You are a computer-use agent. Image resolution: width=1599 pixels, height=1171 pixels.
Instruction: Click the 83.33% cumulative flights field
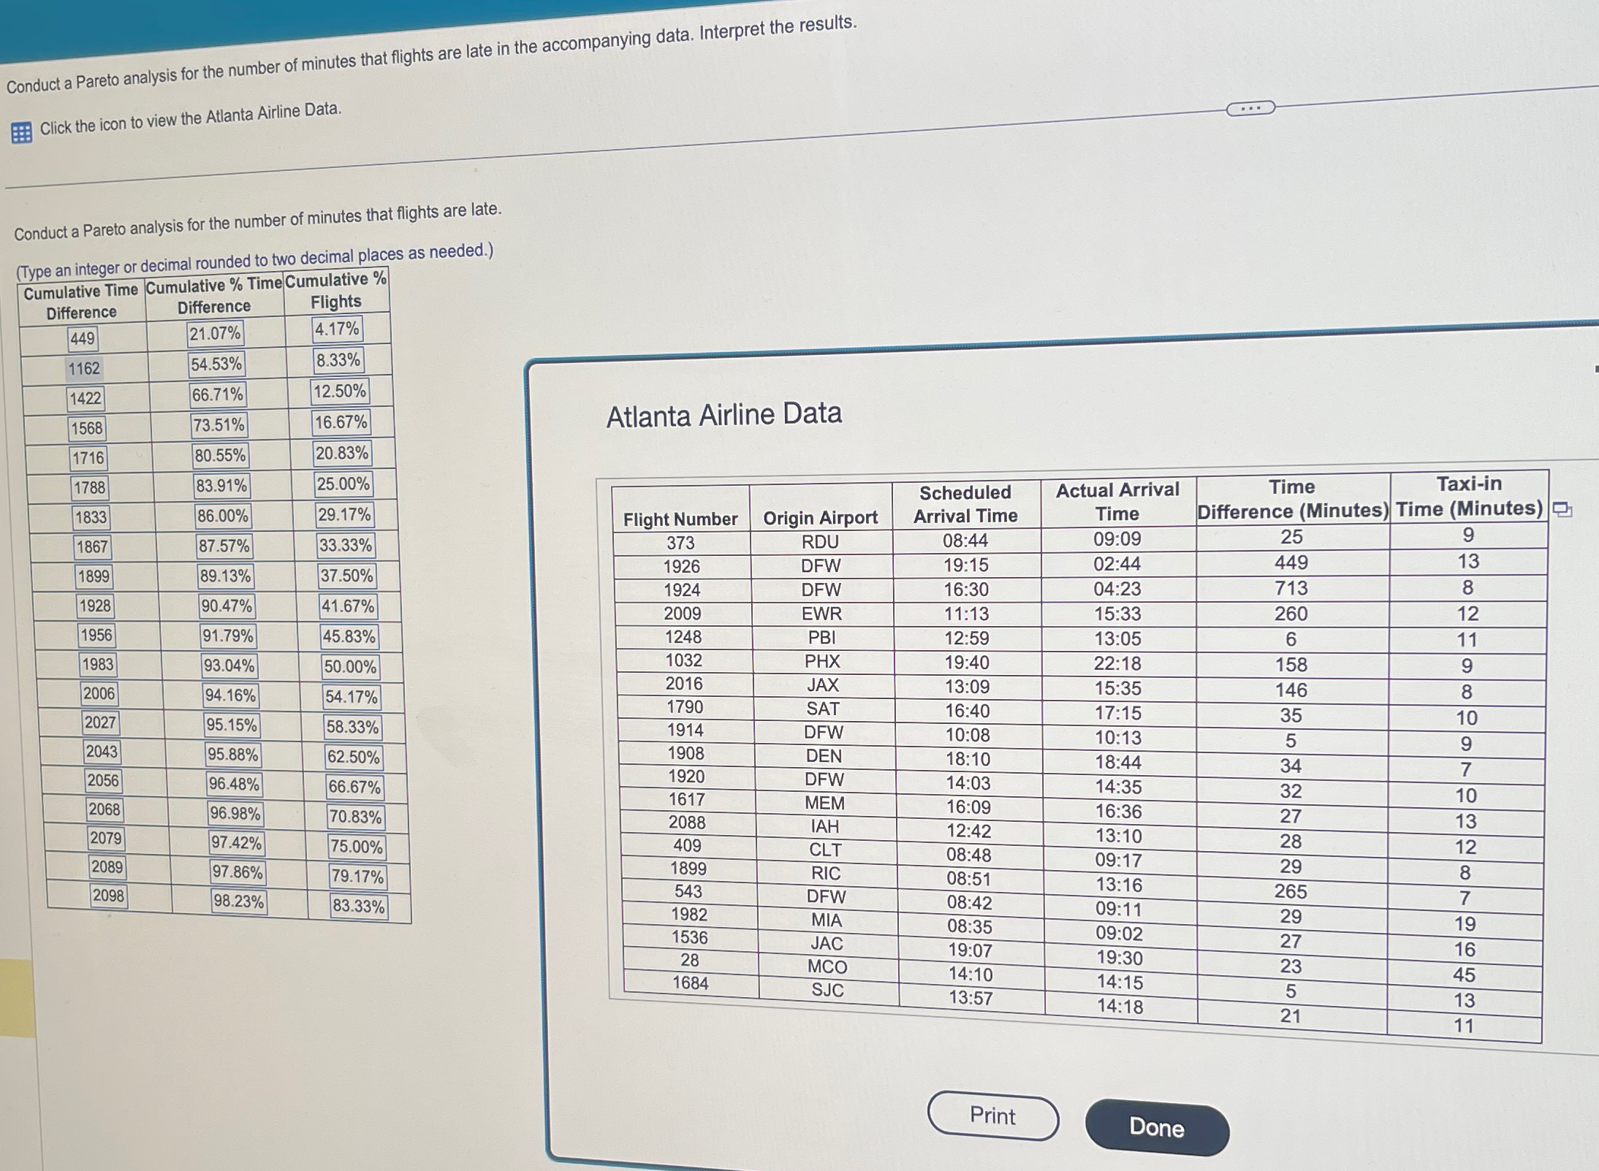[x=358, y=907]
